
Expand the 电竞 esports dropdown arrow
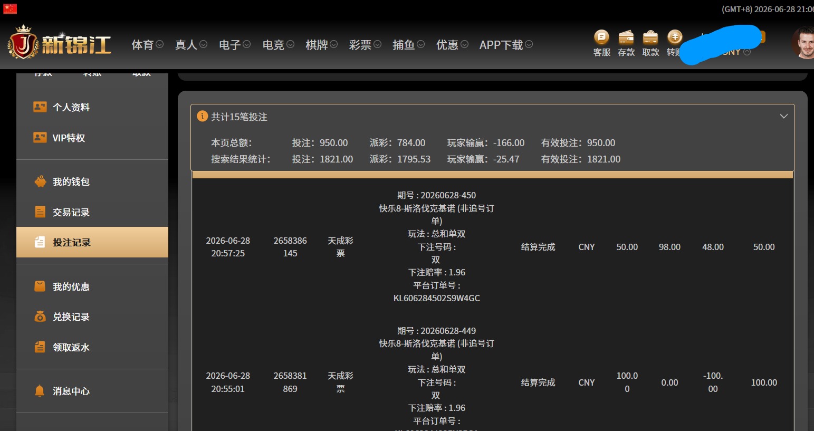click(290, 45)
